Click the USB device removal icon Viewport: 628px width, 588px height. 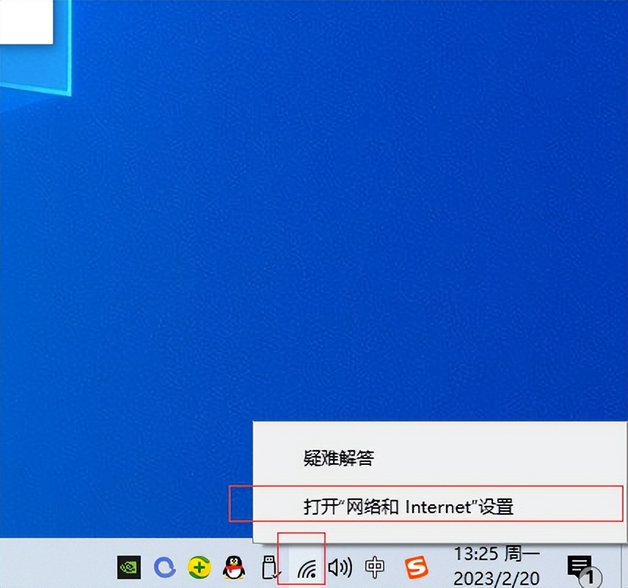(x=268, y=565)
